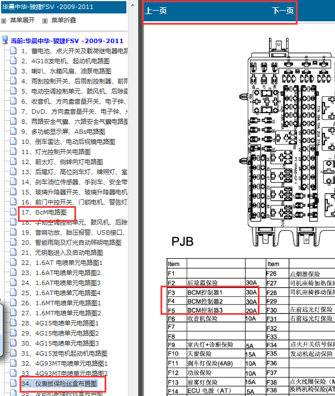The image size is (335, 396).
Task: Click the sidebar scrollbar up arrow
Action: (133, 5)
